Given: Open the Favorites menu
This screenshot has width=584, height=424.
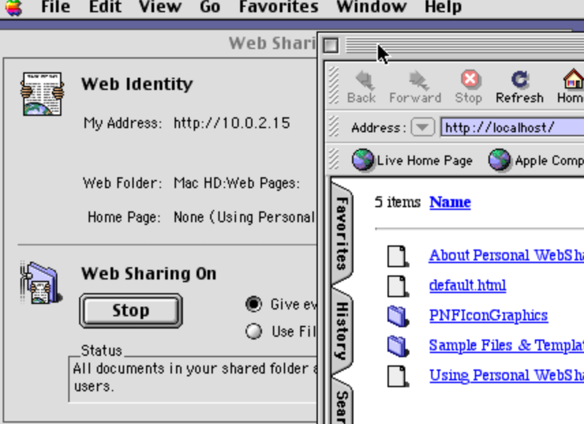Looking at the screenshot, I should pyautogui.click(x=278, y=7).
